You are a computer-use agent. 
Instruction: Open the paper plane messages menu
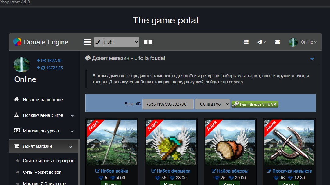click(x=261, y=42)
